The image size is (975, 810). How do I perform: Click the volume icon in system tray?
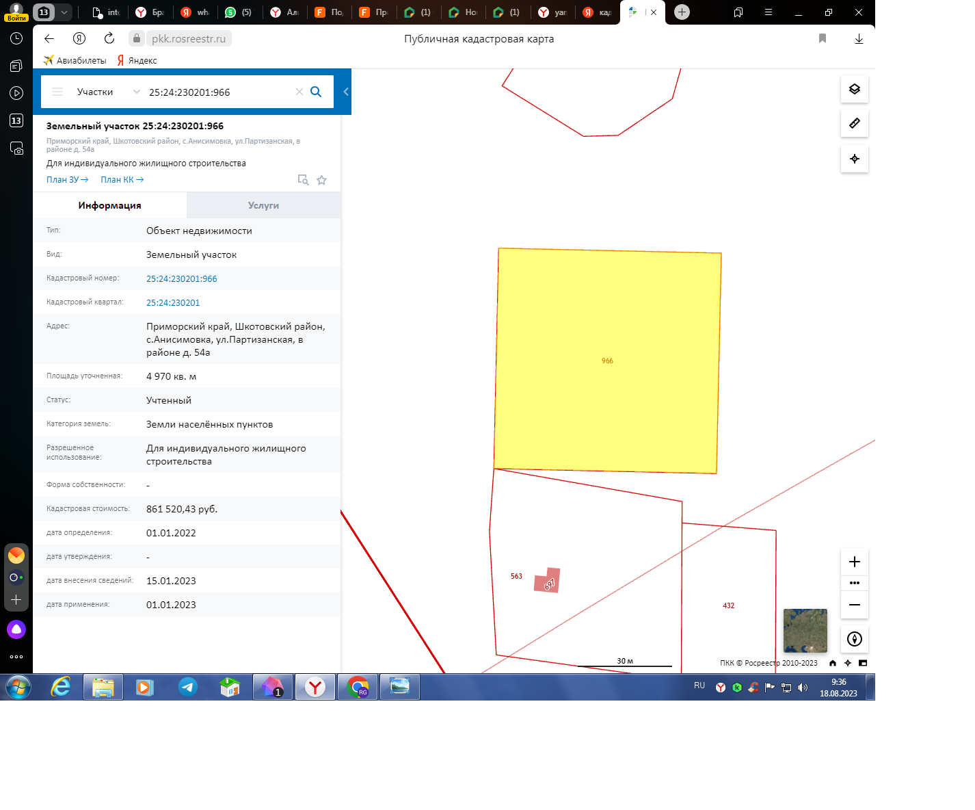[803, 688]
